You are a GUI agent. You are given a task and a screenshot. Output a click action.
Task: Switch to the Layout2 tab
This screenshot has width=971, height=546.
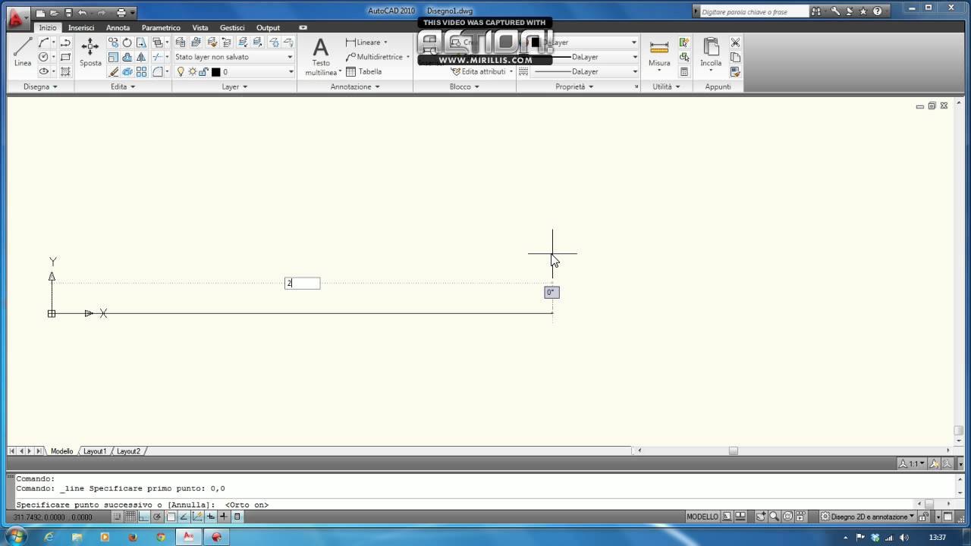click(128, 451)
